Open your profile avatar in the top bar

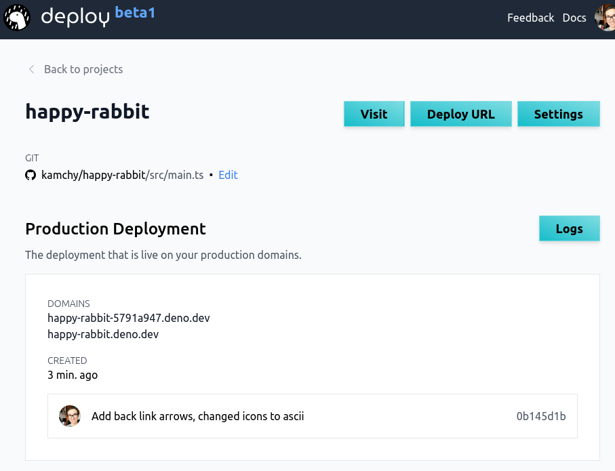point(606,18)
